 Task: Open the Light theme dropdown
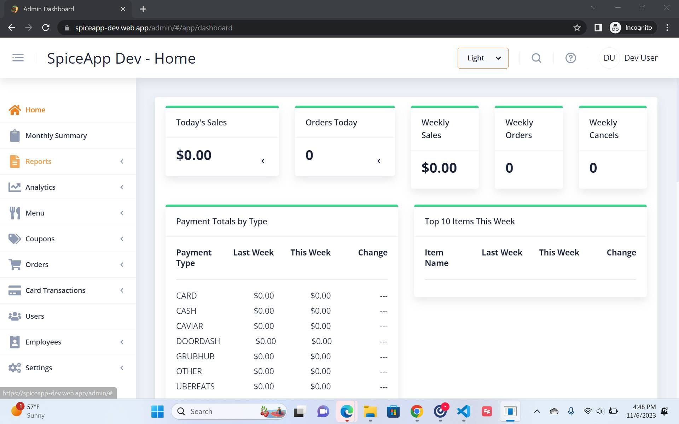(x=483, y=58)
